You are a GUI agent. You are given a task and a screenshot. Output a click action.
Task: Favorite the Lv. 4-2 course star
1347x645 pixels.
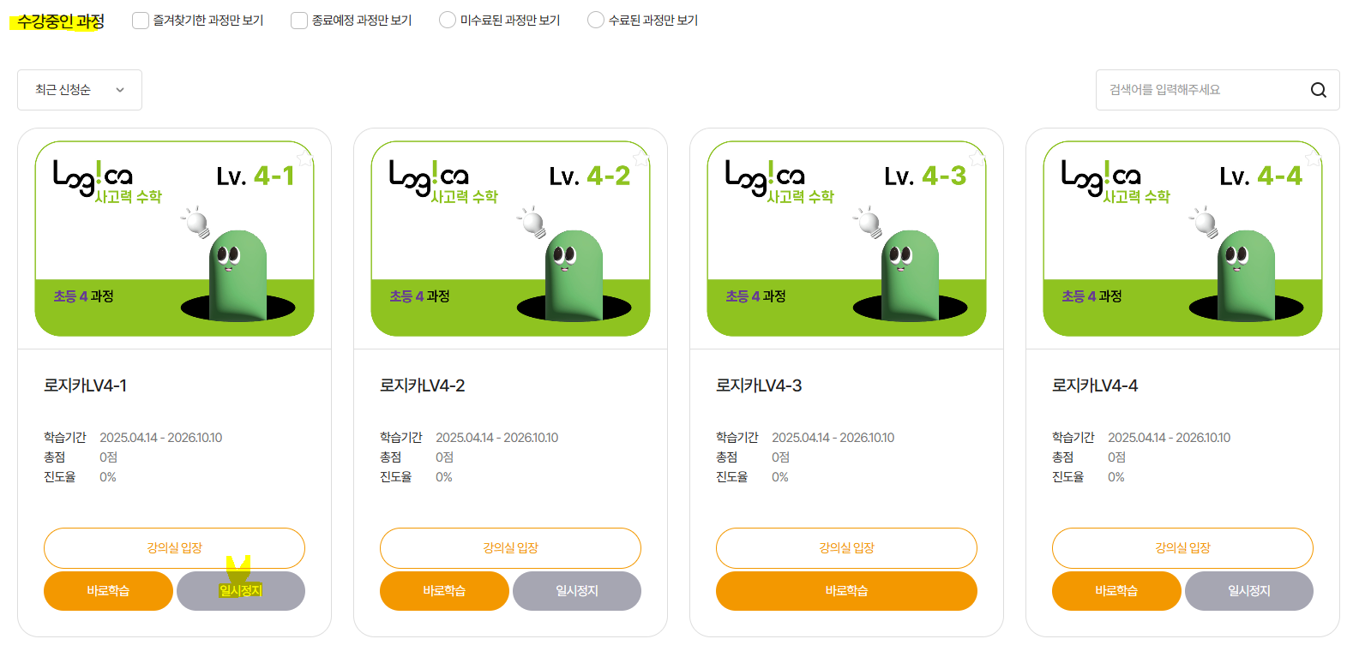(640, 158)
